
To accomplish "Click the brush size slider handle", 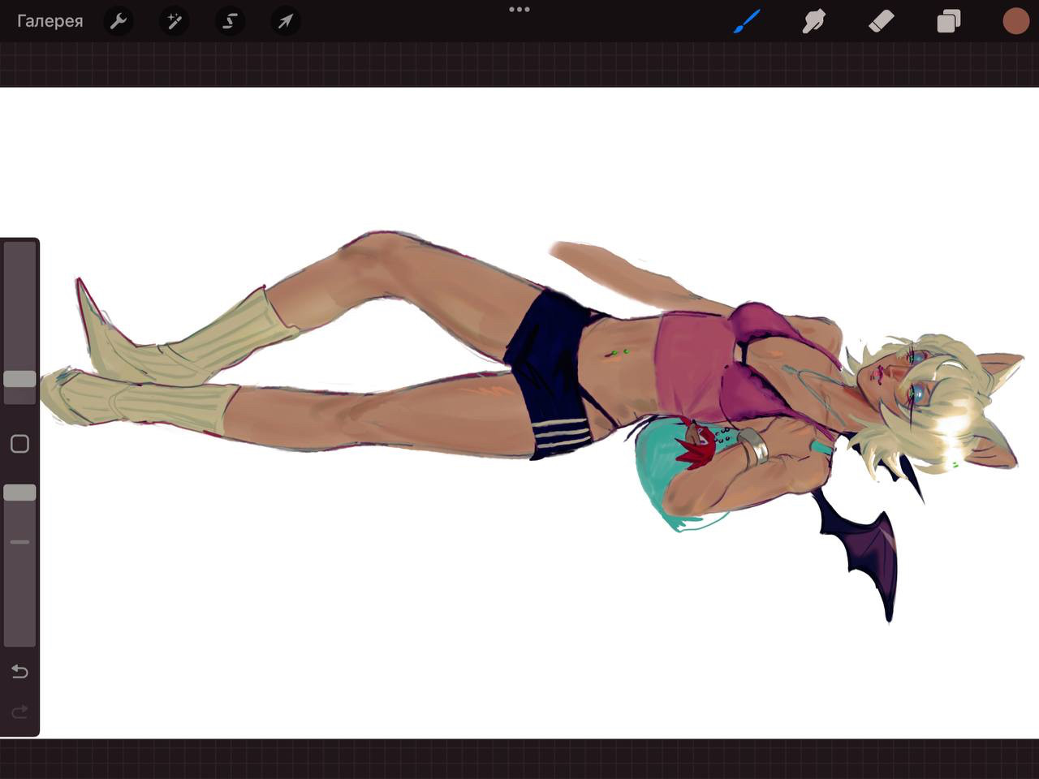I will tap(19, 379).
